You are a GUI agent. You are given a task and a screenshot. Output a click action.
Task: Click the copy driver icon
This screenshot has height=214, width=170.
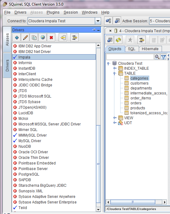click(x=34, y=37)
